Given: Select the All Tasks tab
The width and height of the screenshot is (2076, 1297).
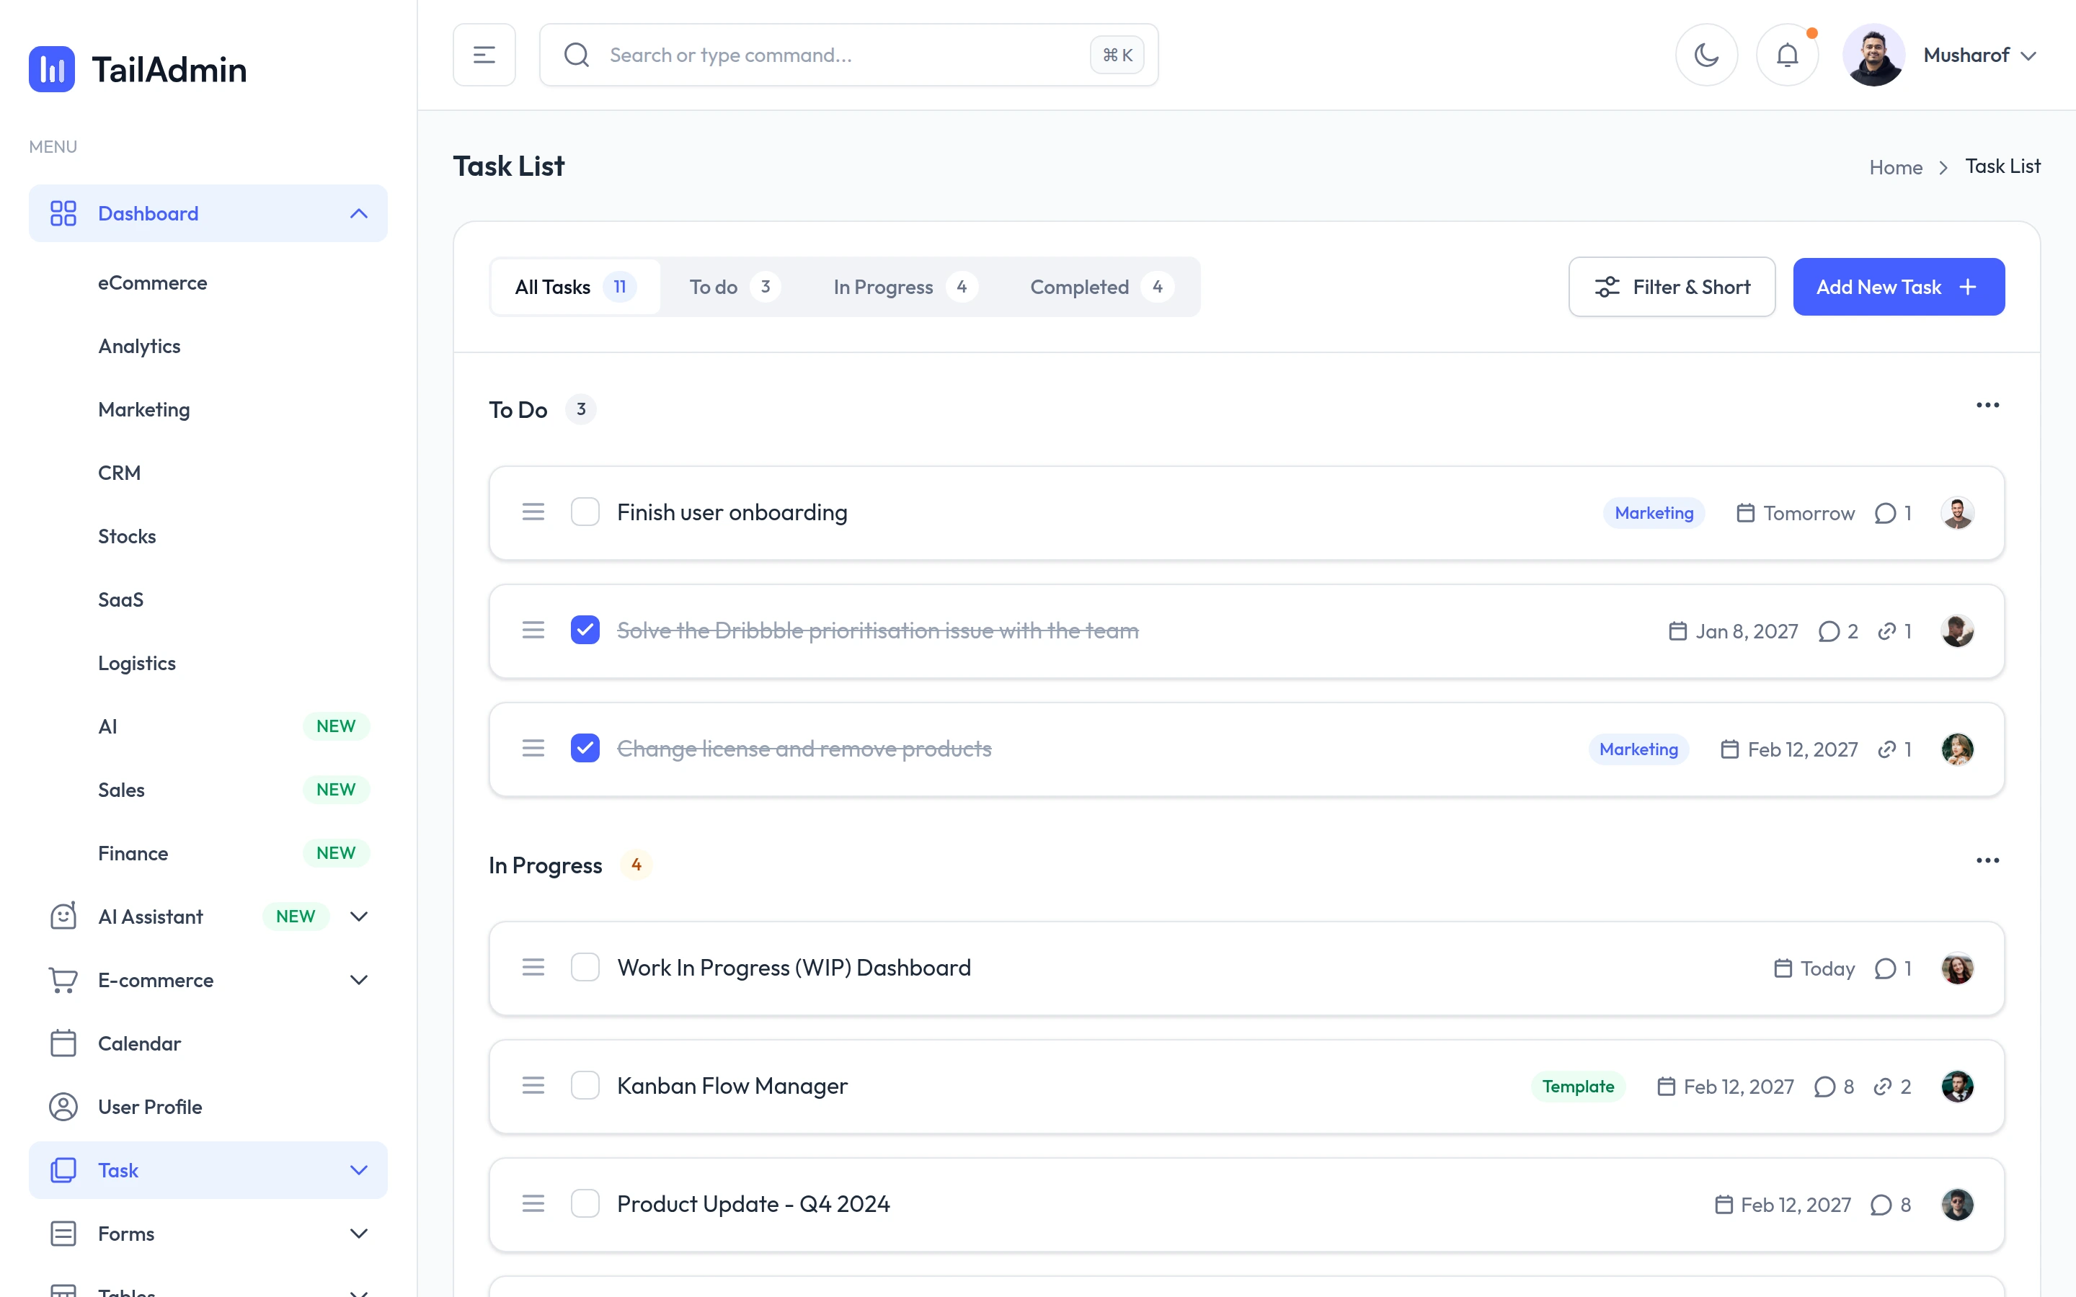Looking at the screenshot, I should click(x=576, y=287).
